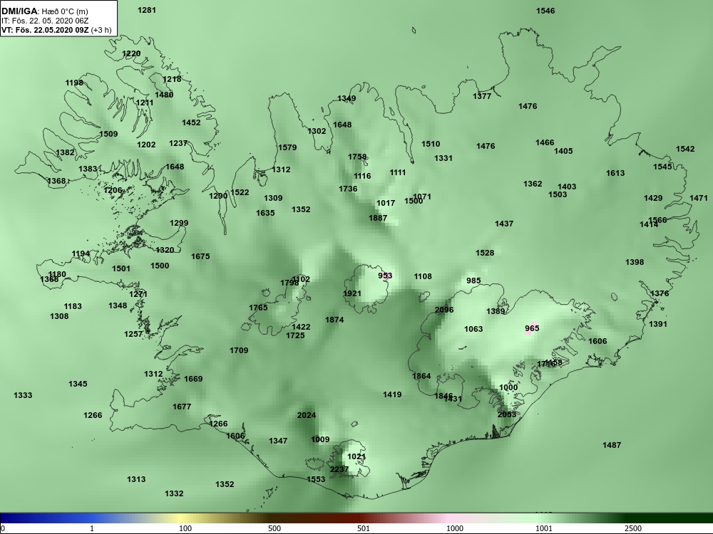Click the valid time line 'VT: Fös. 22.05.2020 09Z'
Viewport: 713px width, 534px height.
point(43,30)
